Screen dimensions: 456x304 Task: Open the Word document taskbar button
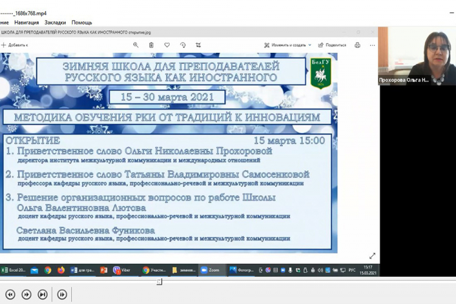pos(82,270)
